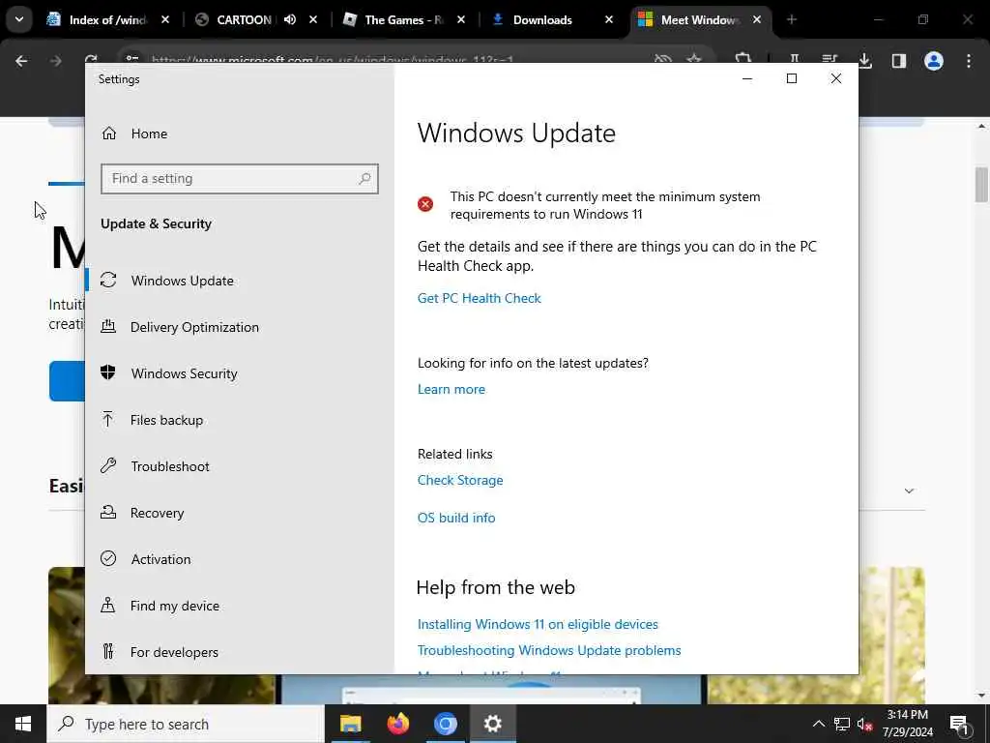Viewport: 990px width, 743px height.
Task: Open the tab search dropdown in browser
Action: tap(19, 19)
